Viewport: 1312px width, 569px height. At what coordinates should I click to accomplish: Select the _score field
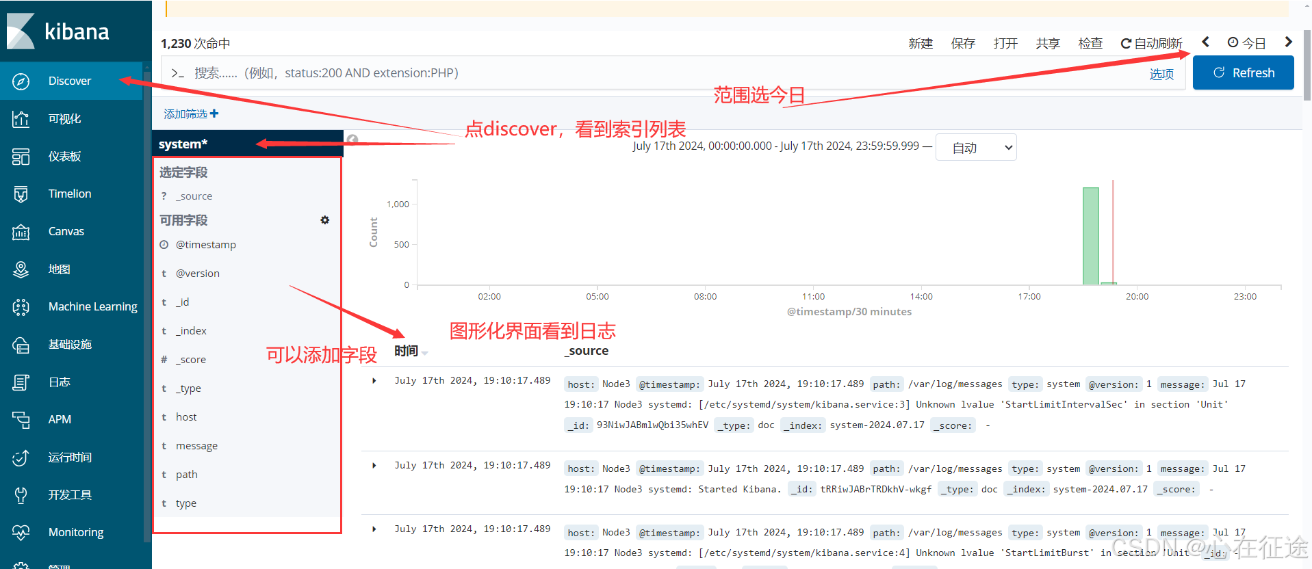(x=190, y=360)
